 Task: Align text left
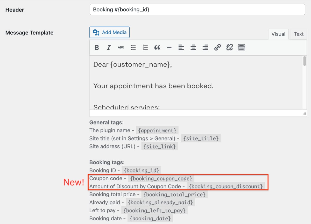click(x=181, y=47)
